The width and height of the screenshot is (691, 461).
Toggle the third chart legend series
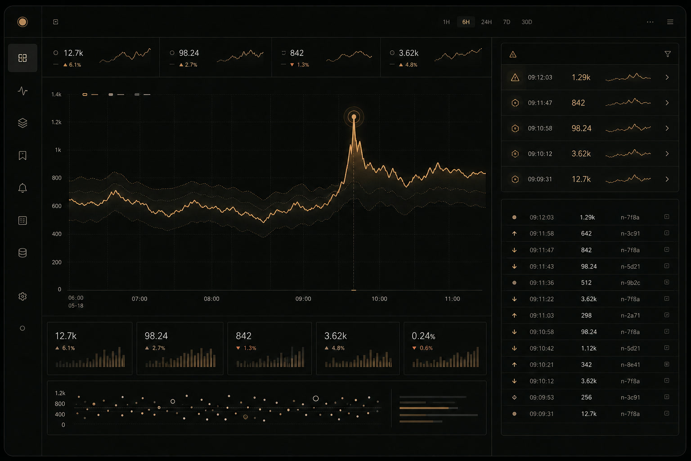(142, 95)
